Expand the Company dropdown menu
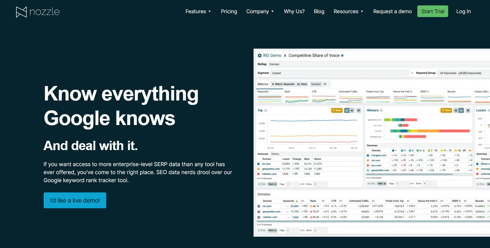 (x=260, y=11)
